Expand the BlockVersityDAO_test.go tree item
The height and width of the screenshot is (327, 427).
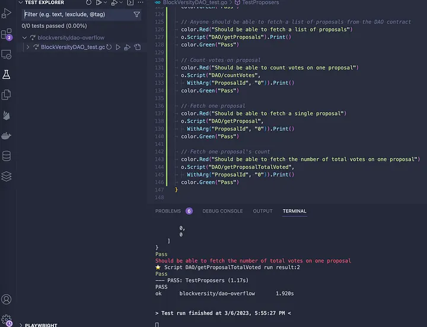tap(28, 47)
